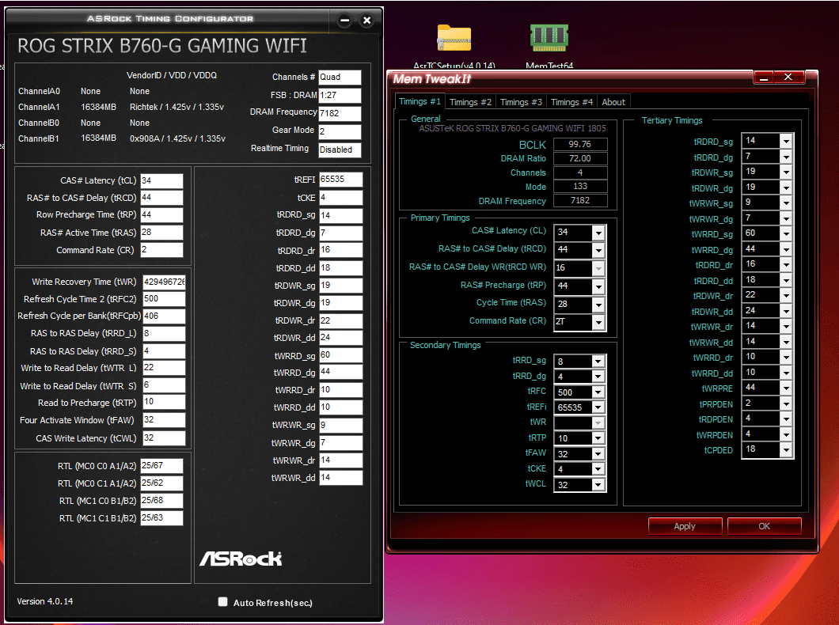
Task: Switch to the Timings #3 tab
Action: click(x=521, y=102)
